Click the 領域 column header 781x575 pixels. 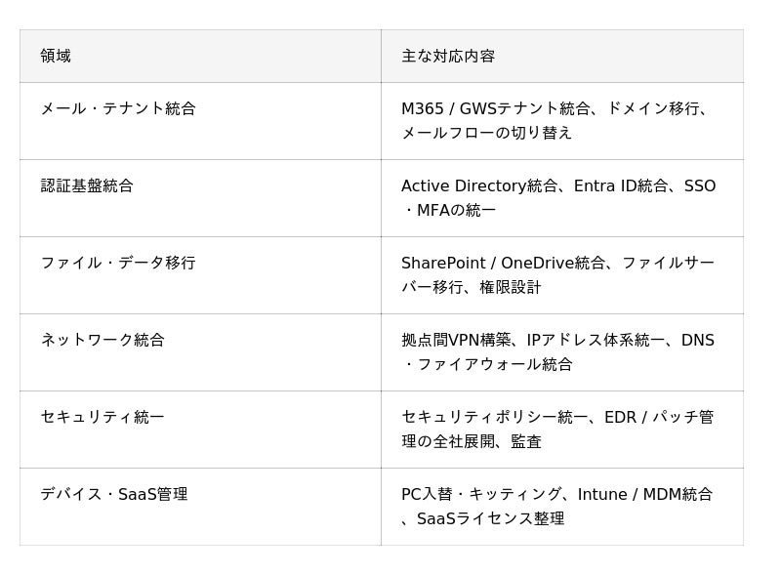point(56,56)
